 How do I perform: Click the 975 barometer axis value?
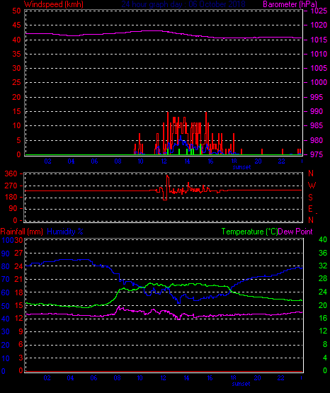pos(317,154)
